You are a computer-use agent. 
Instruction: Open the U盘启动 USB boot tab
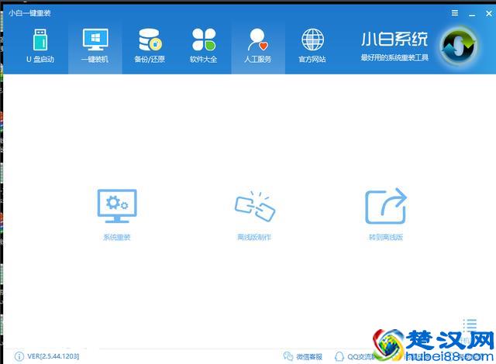[40, 46]
